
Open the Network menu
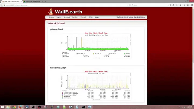(x=67, y=17)
